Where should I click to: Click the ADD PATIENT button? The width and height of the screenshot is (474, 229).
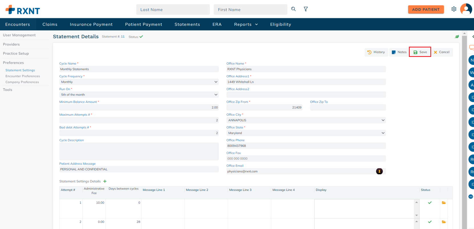[x=426, y=9]
